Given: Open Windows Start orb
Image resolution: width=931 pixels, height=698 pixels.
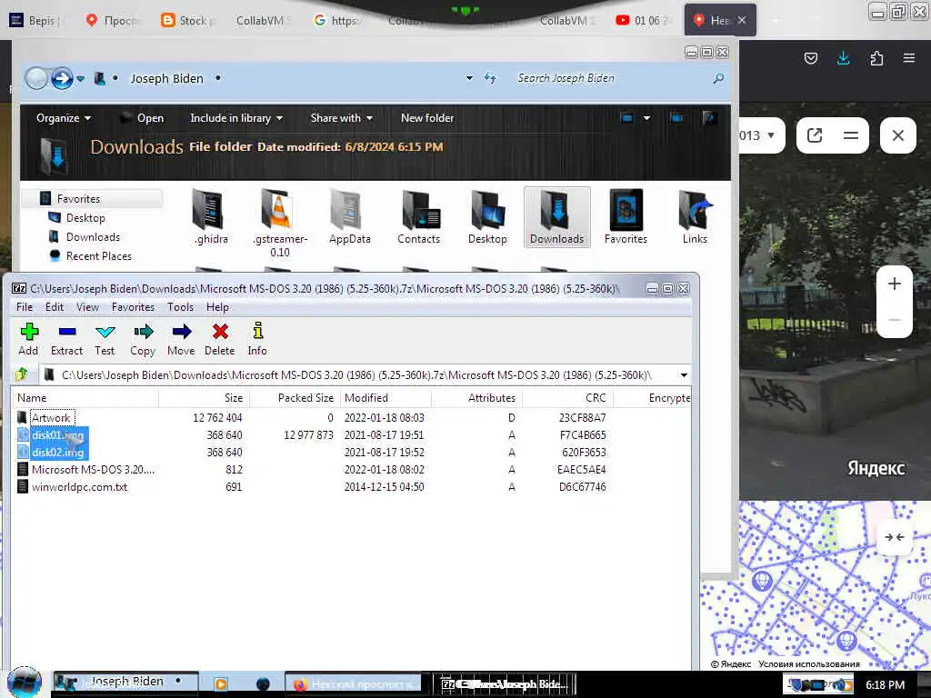Looking at the screenshot, I should (x=24, y=683).
